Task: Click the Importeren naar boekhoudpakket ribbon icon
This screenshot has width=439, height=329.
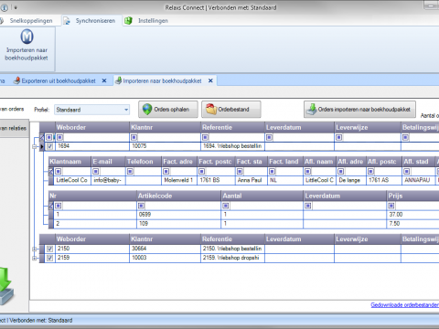Action: coord(27,37)
